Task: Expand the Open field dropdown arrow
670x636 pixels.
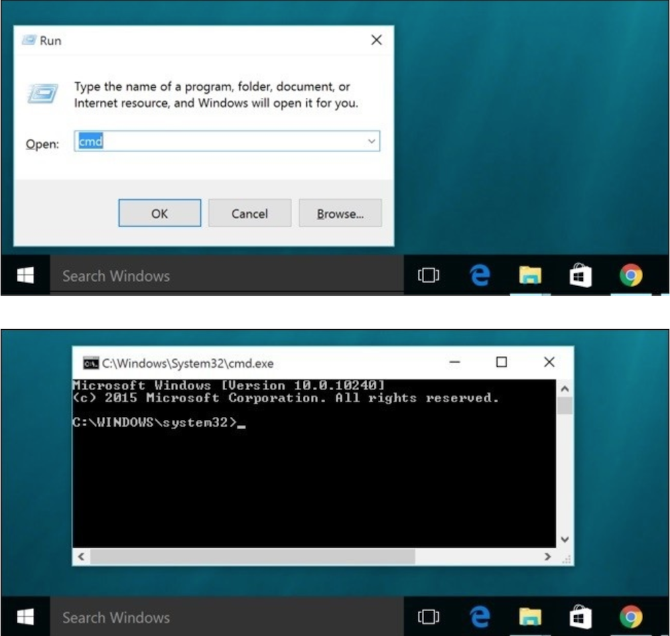Action: 371,141
